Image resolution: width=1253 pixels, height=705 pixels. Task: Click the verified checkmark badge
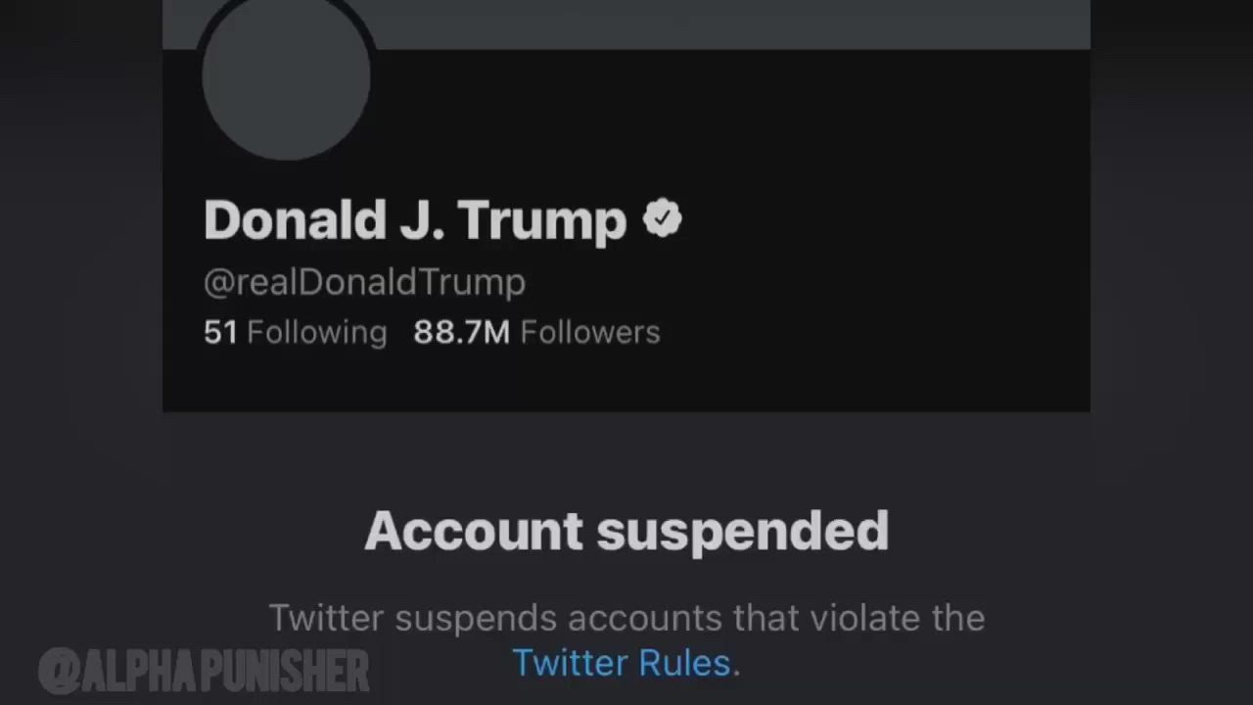(x=663, y=218)
